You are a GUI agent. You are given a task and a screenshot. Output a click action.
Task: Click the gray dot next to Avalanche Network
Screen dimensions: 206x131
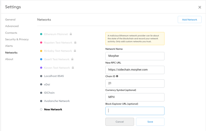tap(41, 101)
